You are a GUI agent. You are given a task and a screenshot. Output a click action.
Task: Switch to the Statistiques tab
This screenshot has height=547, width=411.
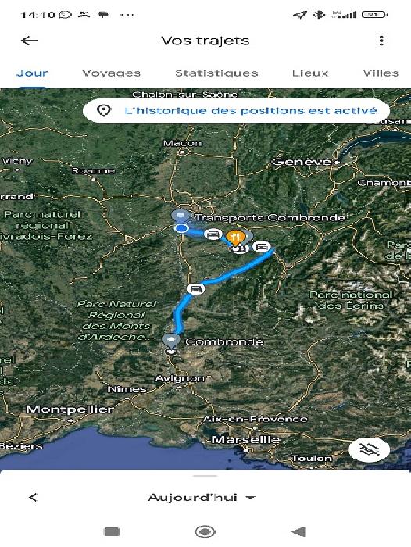point(216,73)
